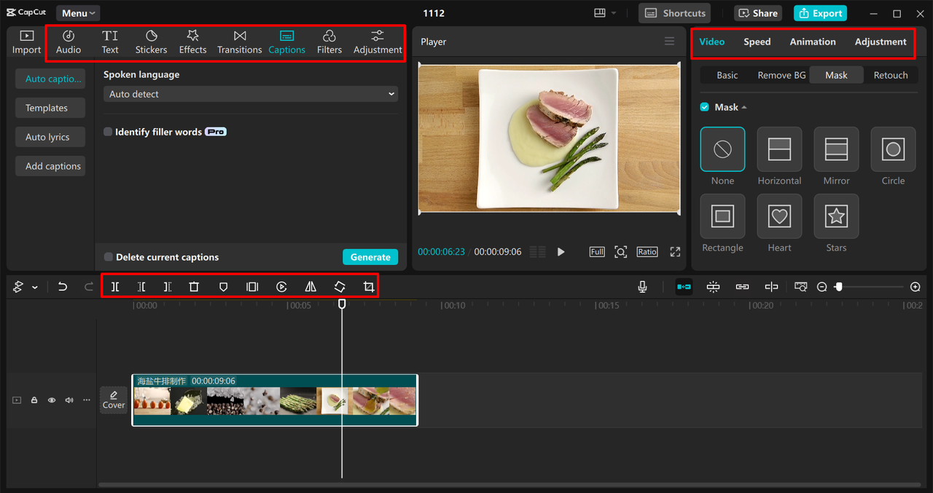Open the Import media panel

tap(26, 42)
